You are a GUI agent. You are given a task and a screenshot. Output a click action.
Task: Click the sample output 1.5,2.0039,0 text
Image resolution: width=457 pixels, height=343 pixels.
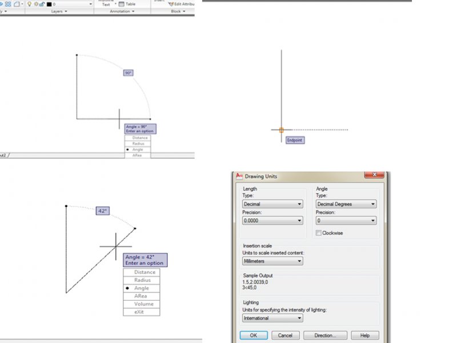[255, 282]
